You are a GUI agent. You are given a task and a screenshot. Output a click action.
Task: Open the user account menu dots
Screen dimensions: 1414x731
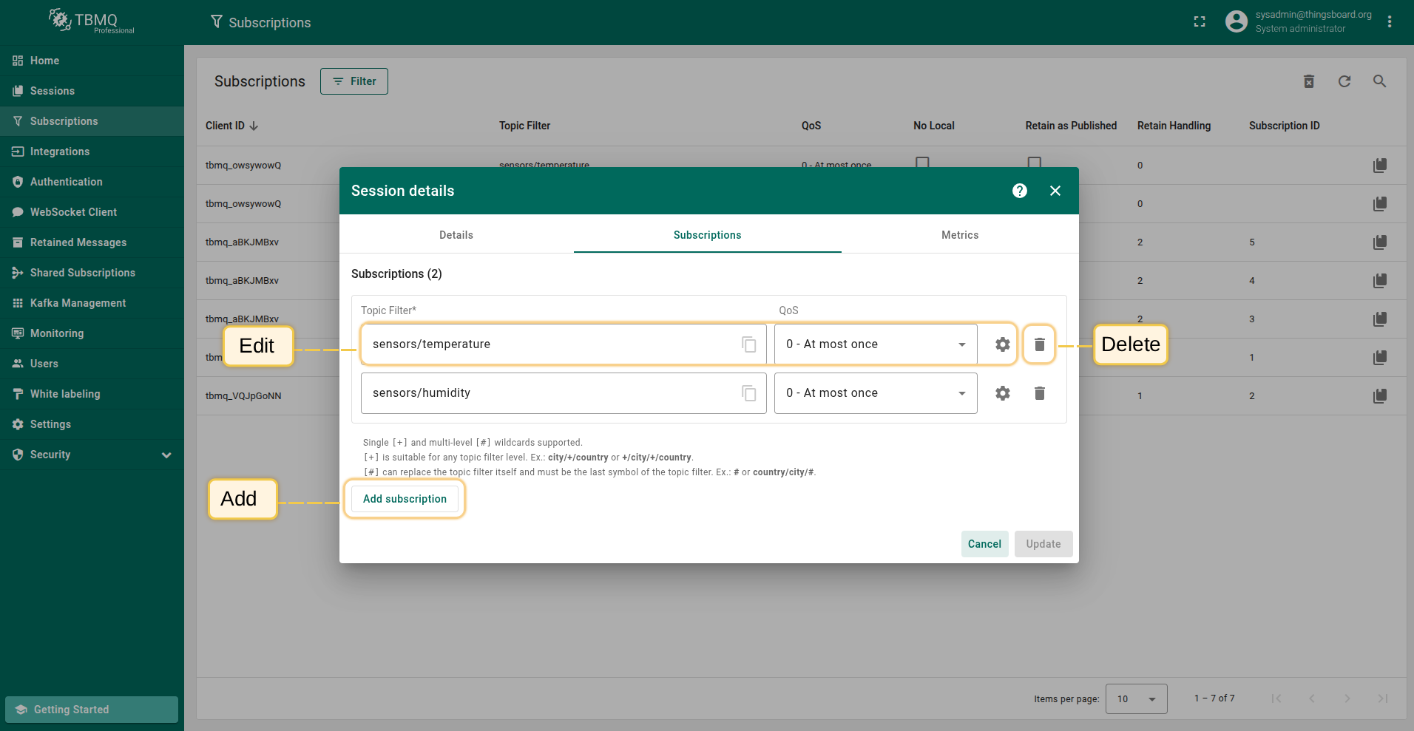click(x=1390, y=22)
